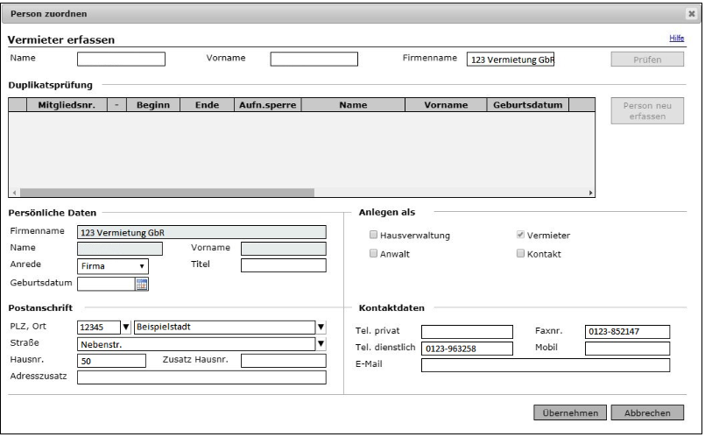Click the Geburtsdatum column header
Viewport: 705px width, 437px height.
coord(528,105)
